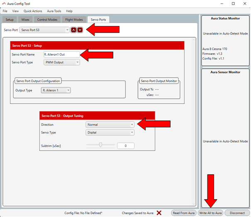Screen dimensions: 251x217
Task: Switch to the Mixes tab
Action: coord(25,20)
